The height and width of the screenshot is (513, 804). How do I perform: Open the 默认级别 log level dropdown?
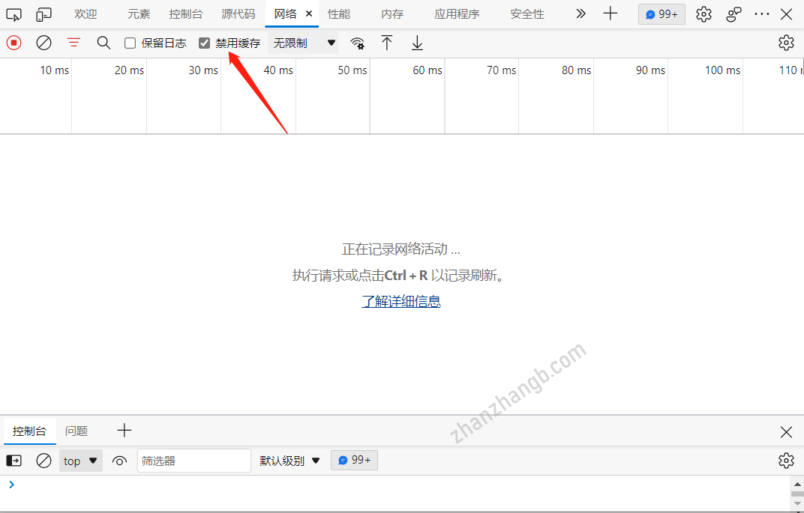tap(289, 461)
